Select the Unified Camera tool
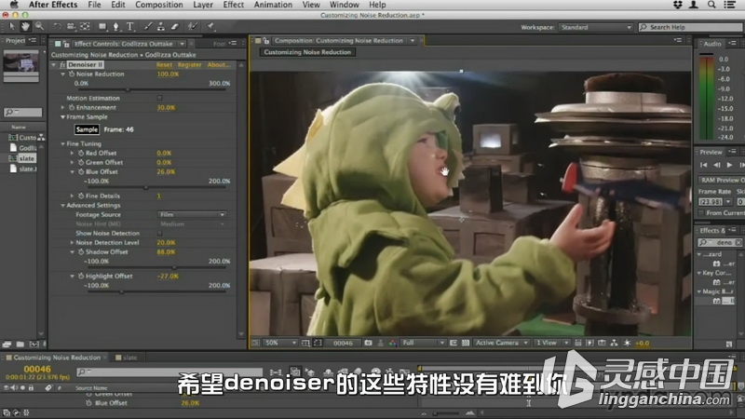745x419 pixels. (72, 27)
